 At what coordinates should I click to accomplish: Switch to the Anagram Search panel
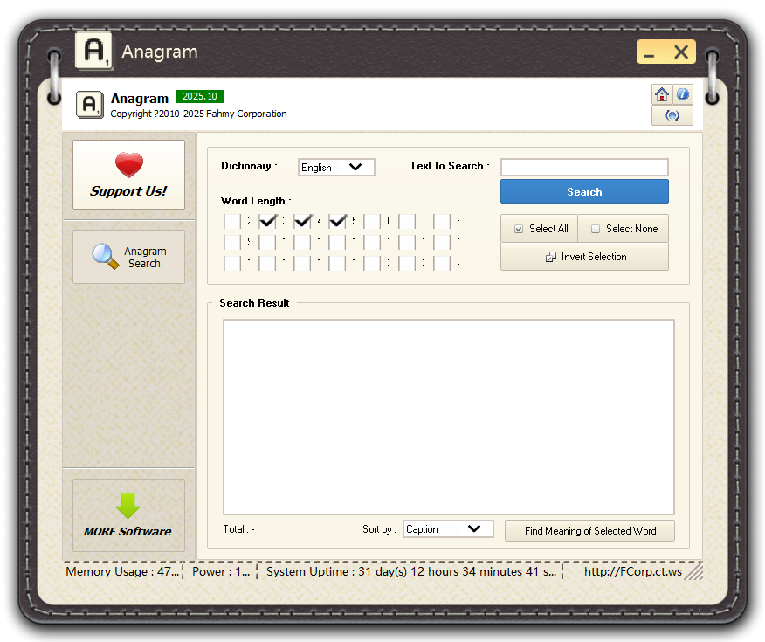[128, 257]
